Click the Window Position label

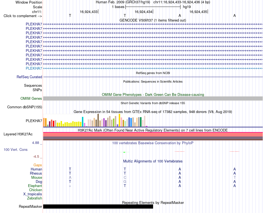tap(29, 2)
